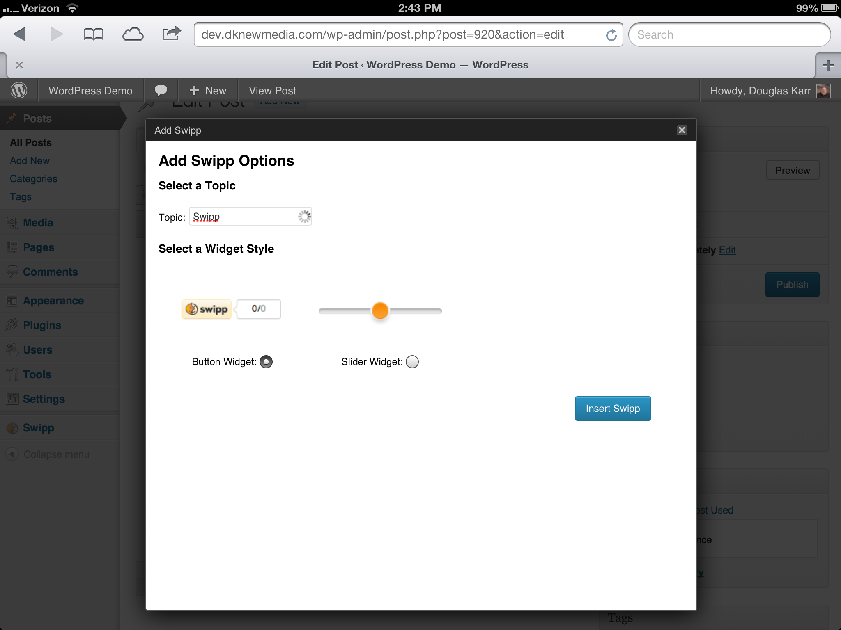
Task: Select the Button Widget radio button
Action: [x=266, y=362]
